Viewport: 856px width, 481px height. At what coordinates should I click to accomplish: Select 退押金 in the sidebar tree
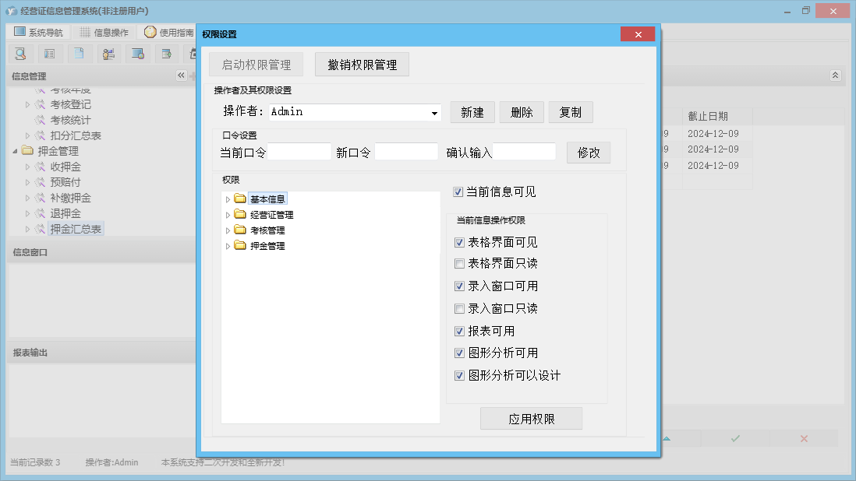pos(65,213)
